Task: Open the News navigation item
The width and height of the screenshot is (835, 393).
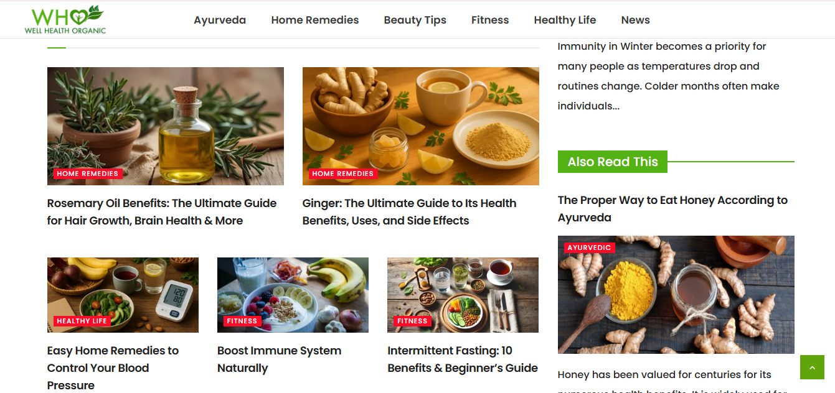Action: (x=635, y=20)
